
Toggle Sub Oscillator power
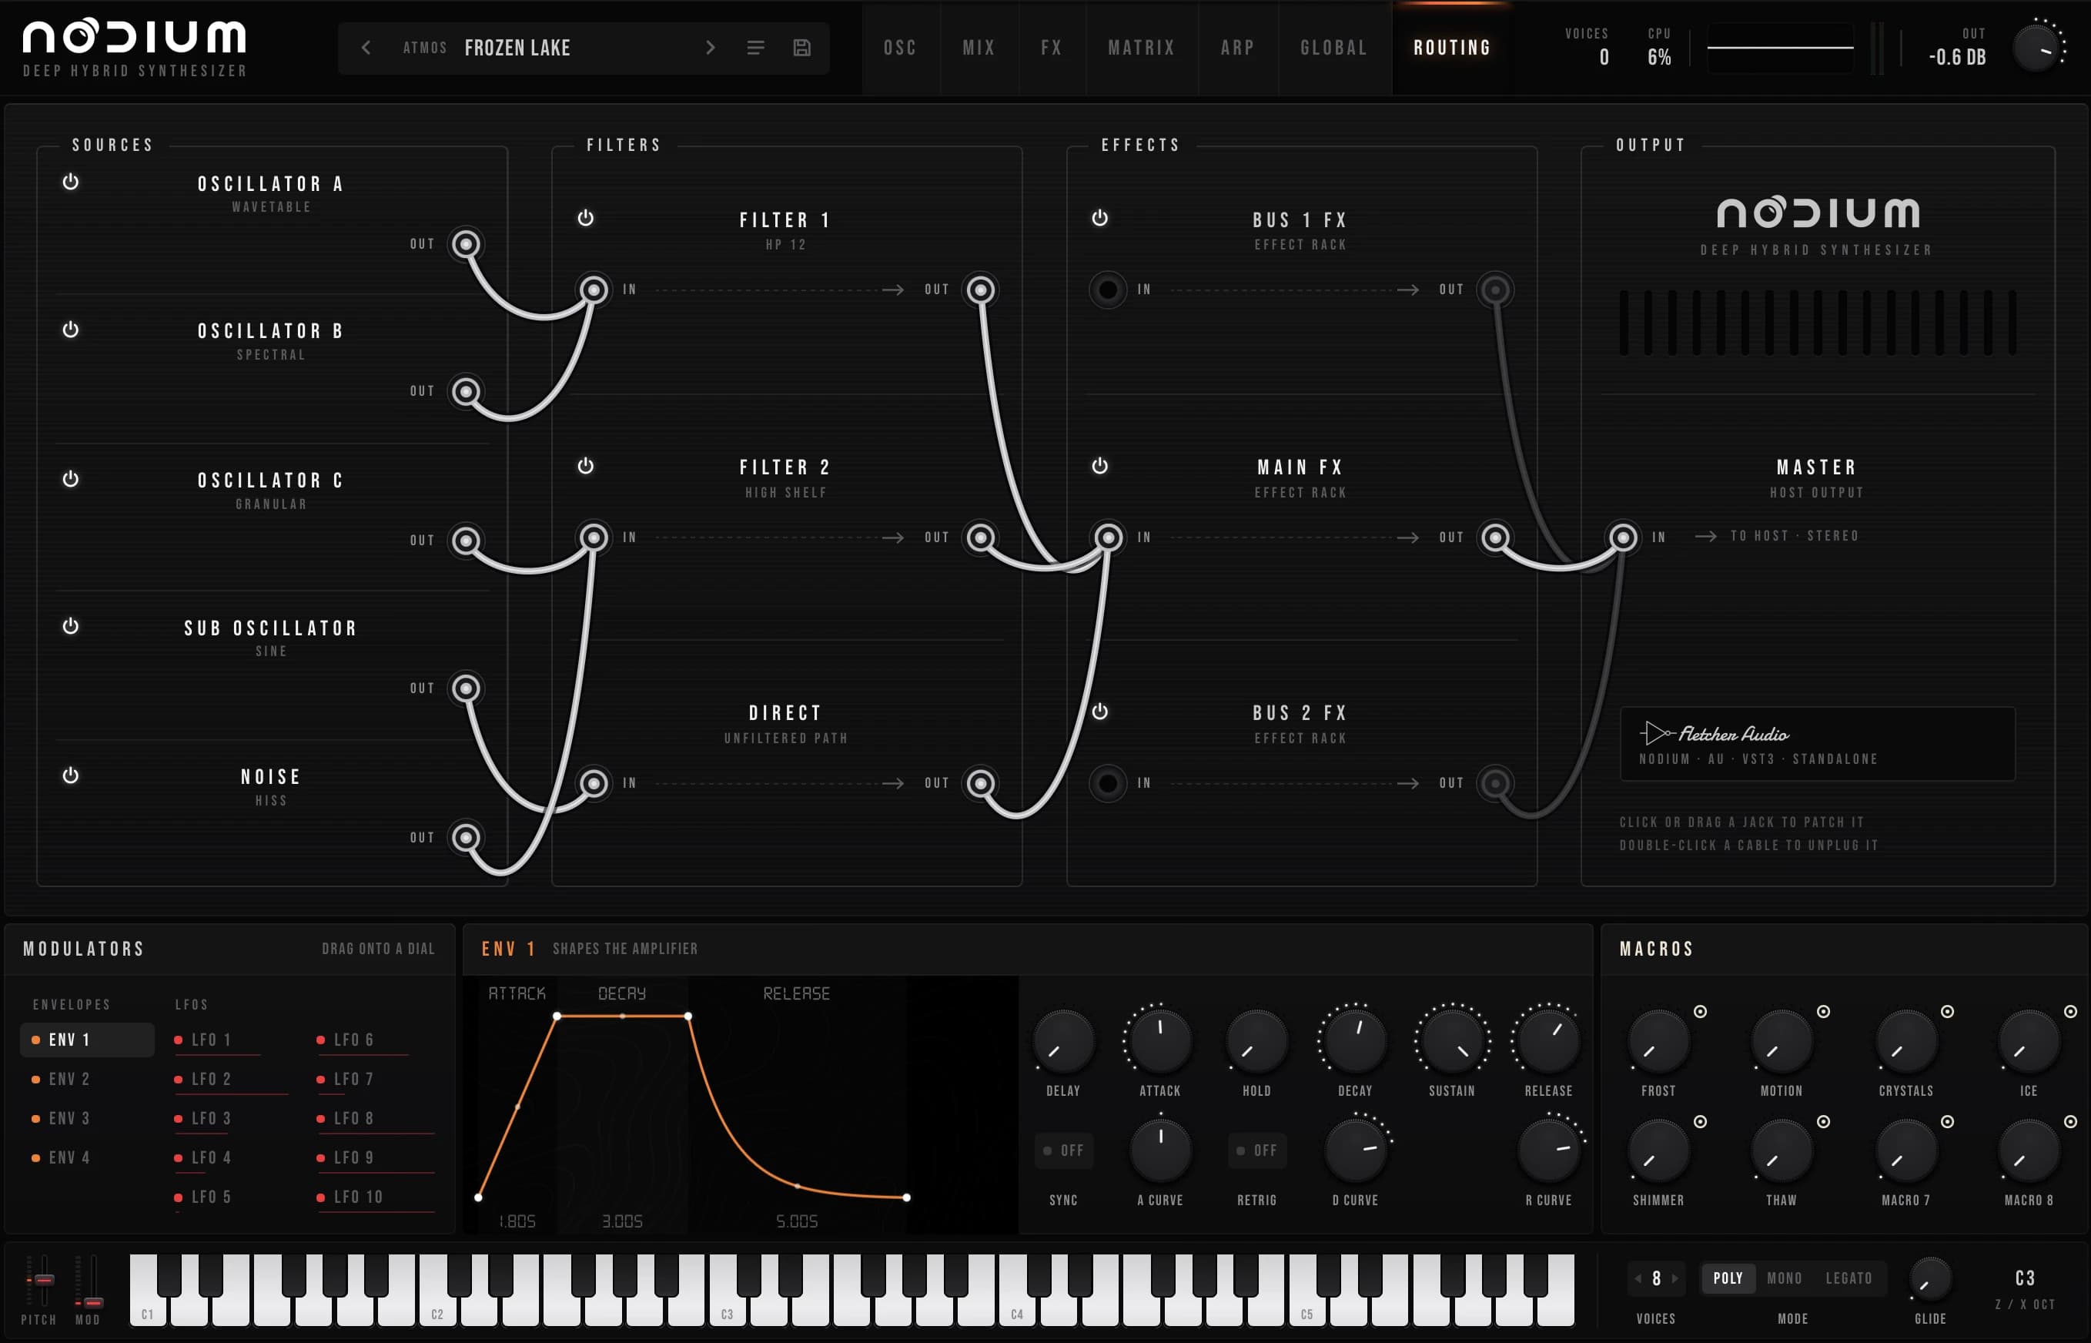(71, 626)
